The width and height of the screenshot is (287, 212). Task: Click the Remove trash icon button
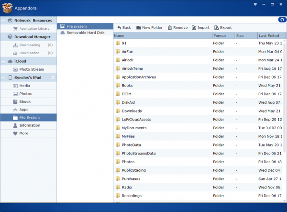(177, 28)
